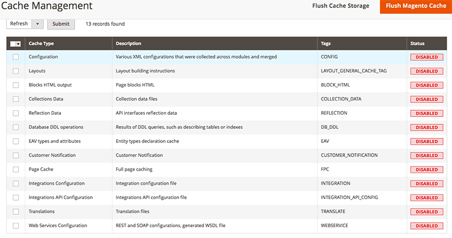Viewport: 452px width, 238px height.
Task: Select the Web Services Configuration checkbox
Action: point(16,226)
